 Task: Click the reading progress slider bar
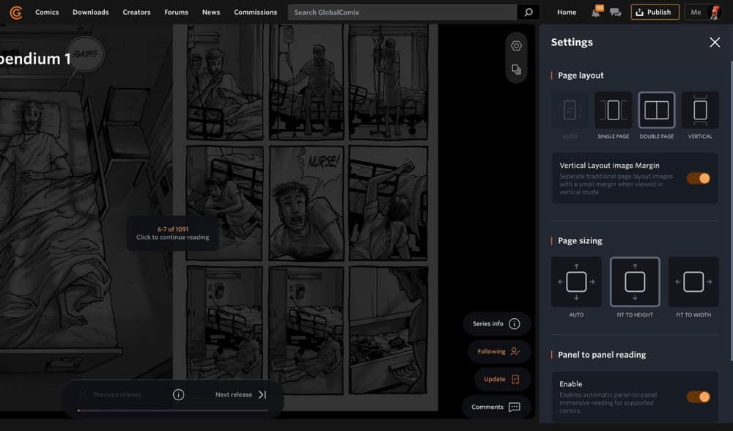point(173,410)
